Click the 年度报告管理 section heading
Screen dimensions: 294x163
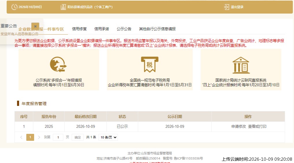[34, 104]
